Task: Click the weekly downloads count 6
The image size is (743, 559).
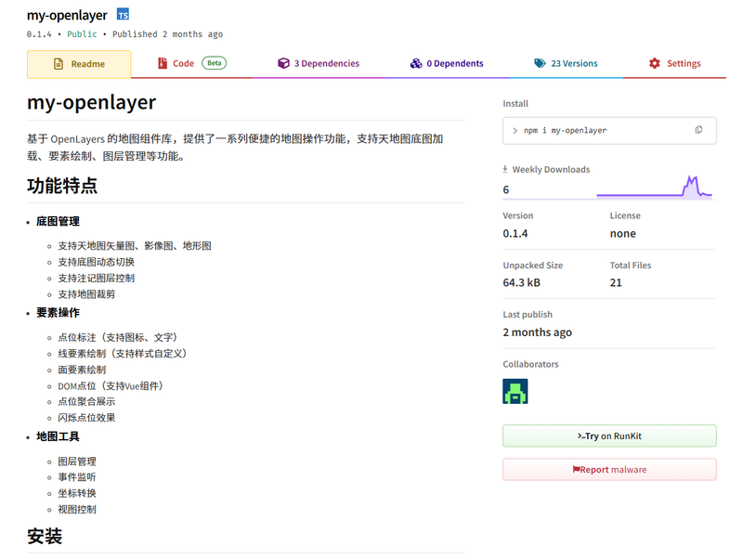Action: [505, 190]
